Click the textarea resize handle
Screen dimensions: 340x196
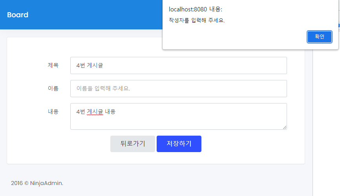click(285, 127)
